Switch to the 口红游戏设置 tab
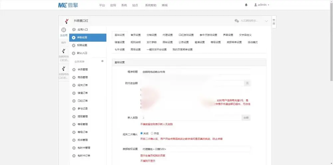333x165 pixels. tap(186, 35)
